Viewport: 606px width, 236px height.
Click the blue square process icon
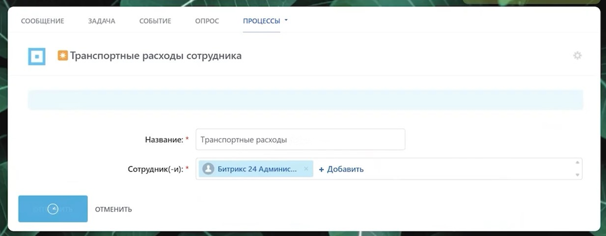[37, 56]
